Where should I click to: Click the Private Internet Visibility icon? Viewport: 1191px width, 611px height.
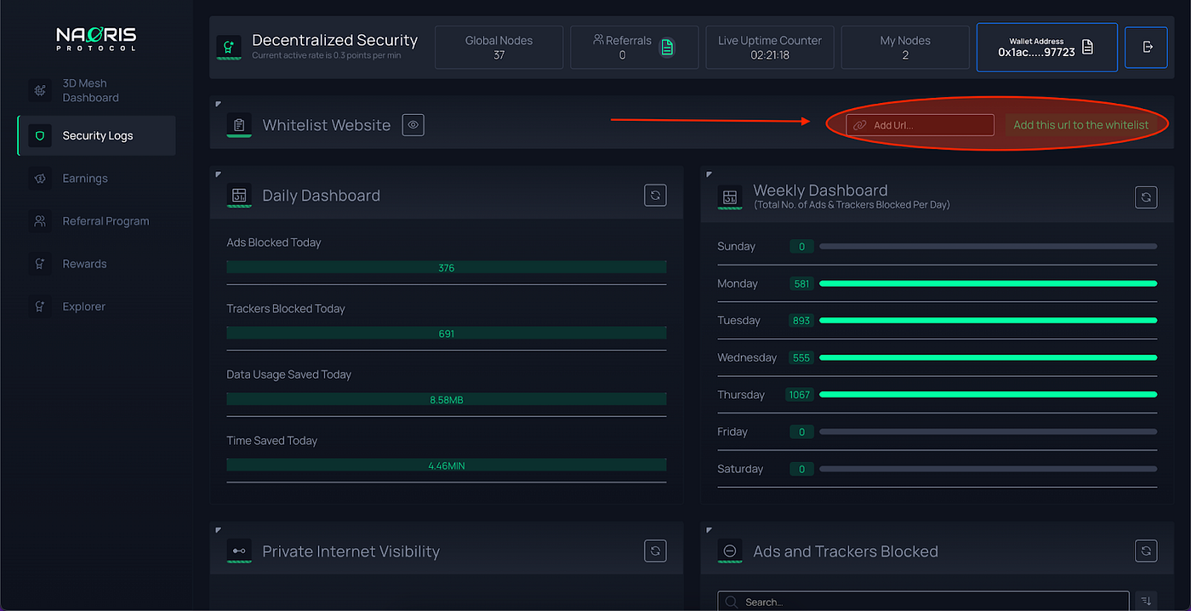[239, 551]
